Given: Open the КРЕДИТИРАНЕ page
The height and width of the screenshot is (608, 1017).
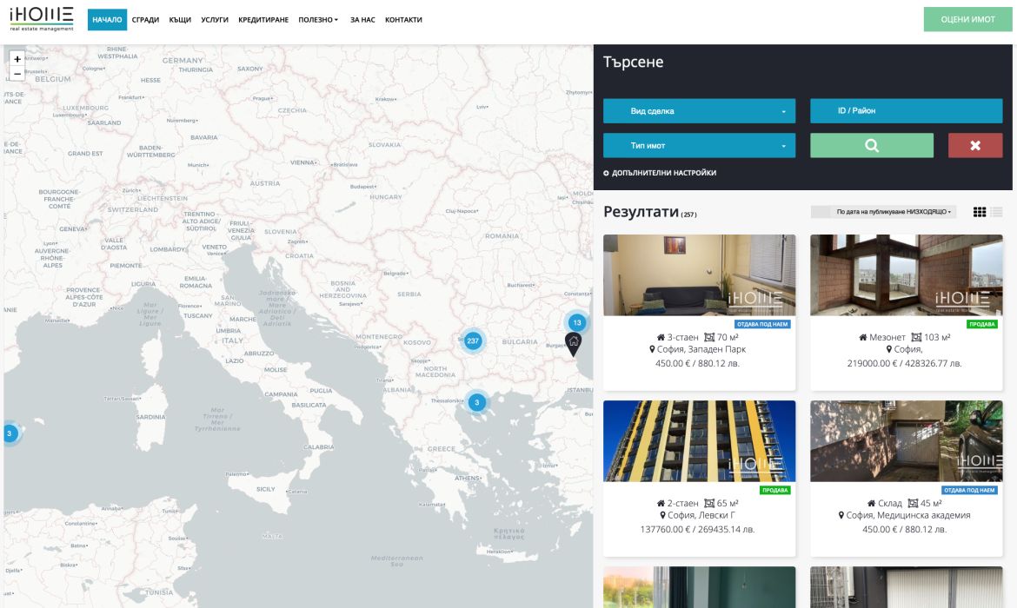Looking at the screenshot, I should click(263, 20).
